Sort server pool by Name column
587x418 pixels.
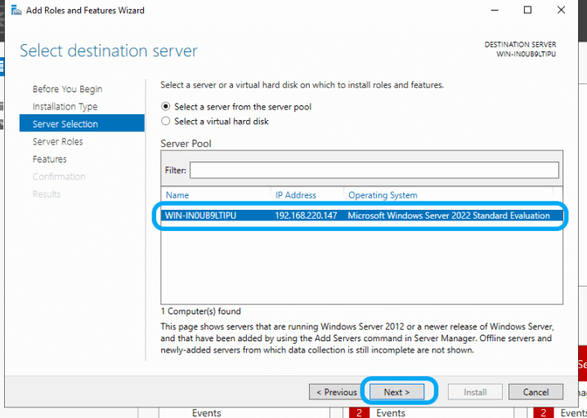click(x=177, y=195)
